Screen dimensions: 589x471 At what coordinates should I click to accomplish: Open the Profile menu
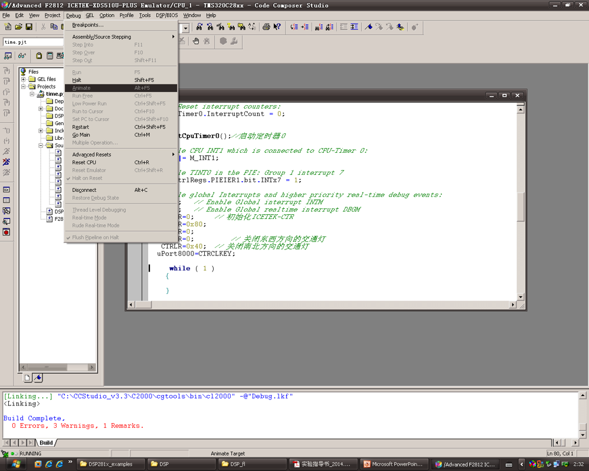click(x=126, y=15)
